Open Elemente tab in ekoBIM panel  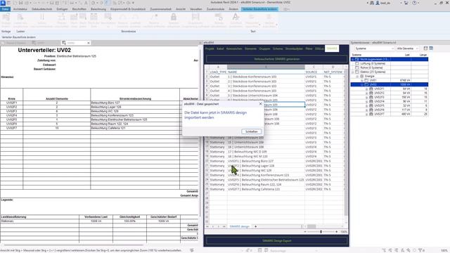tap(250, 48)
